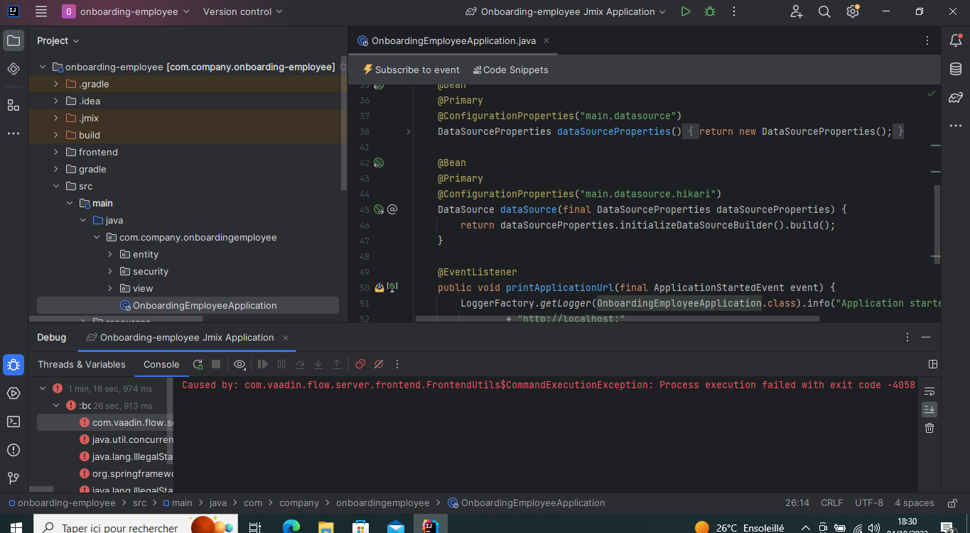This screenshot has width=970, height=533.
Task: Open the Git tool window
Action: click(14, 478)
